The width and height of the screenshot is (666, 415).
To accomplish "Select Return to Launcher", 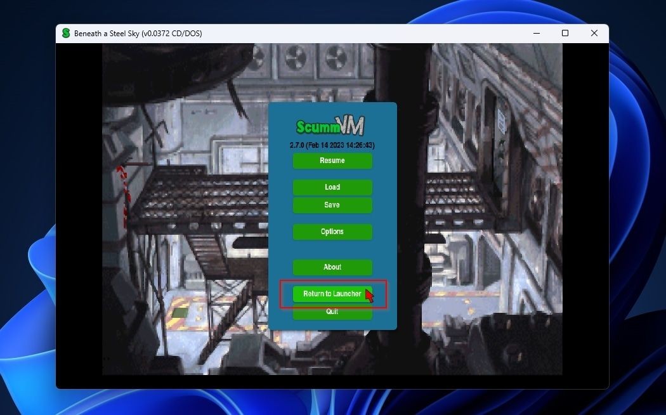I will [x=332, y=294].
